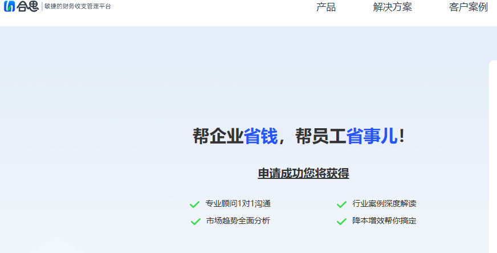Click the text 市场趋势全面分析
Viewport: 497px width, 253px height.
coord(238,221)
